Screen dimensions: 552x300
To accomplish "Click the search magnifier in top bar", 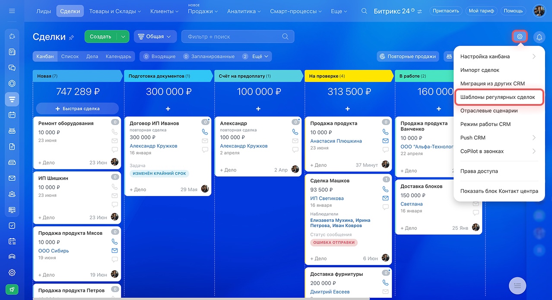I will 365,11.
